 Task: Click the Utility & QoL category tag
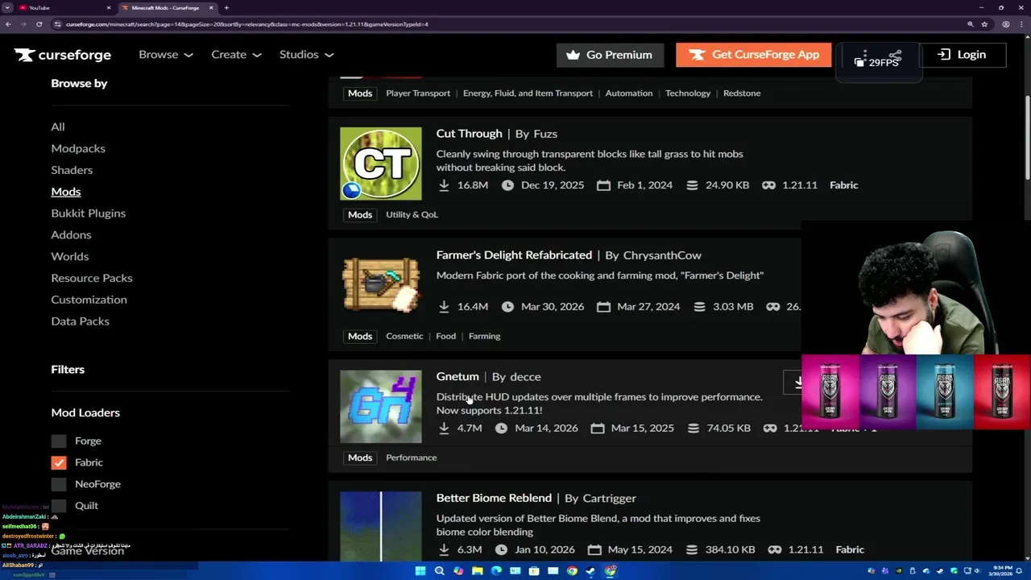[412, 214]
